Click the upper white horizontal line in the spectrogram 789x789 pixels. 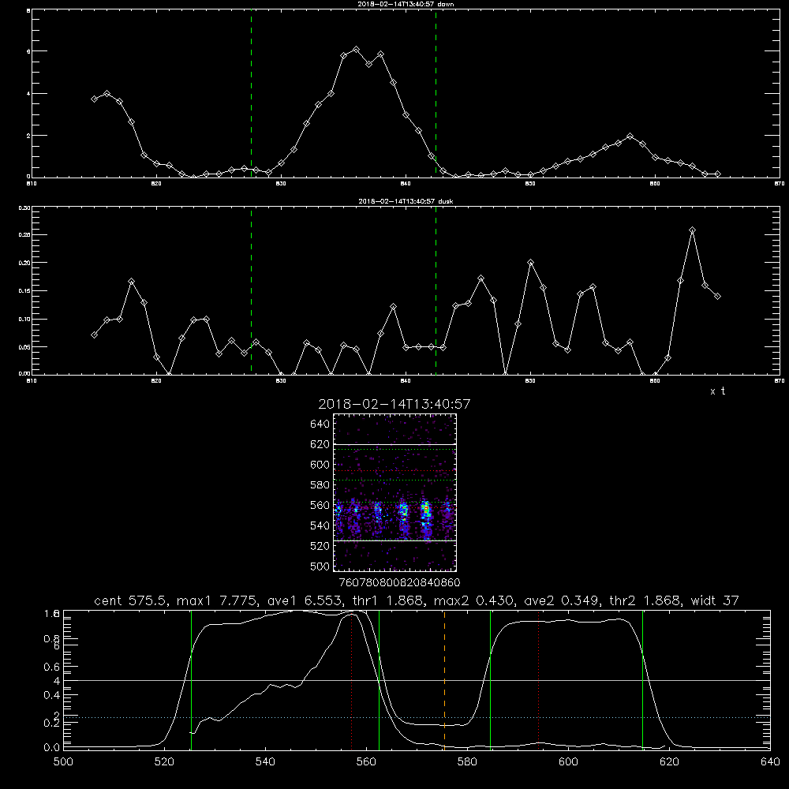click(x=395, y=444)
